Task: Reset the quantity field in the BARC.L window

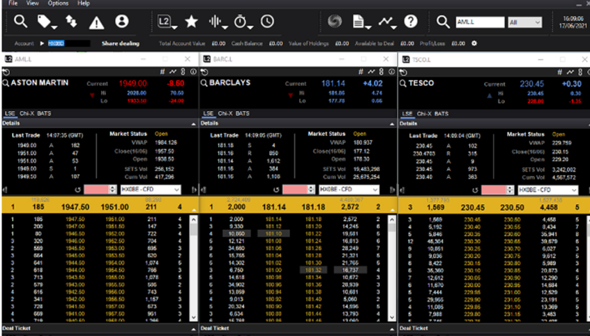Action: [276, 190]
